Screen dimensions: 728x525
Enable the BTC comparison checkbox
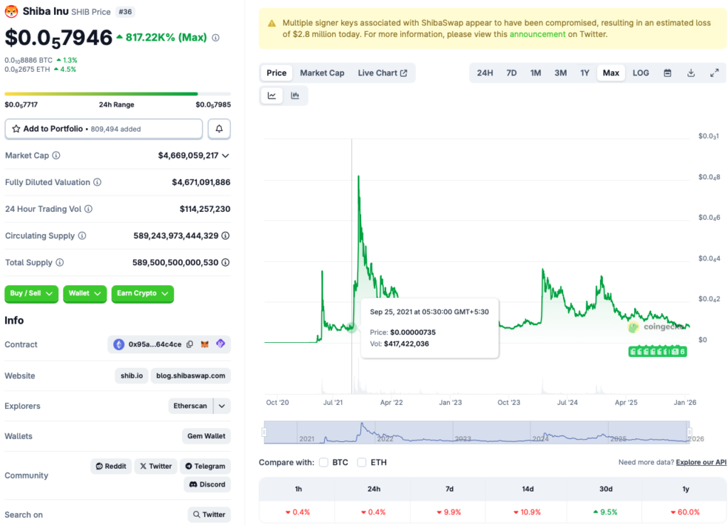pos(323,462)
